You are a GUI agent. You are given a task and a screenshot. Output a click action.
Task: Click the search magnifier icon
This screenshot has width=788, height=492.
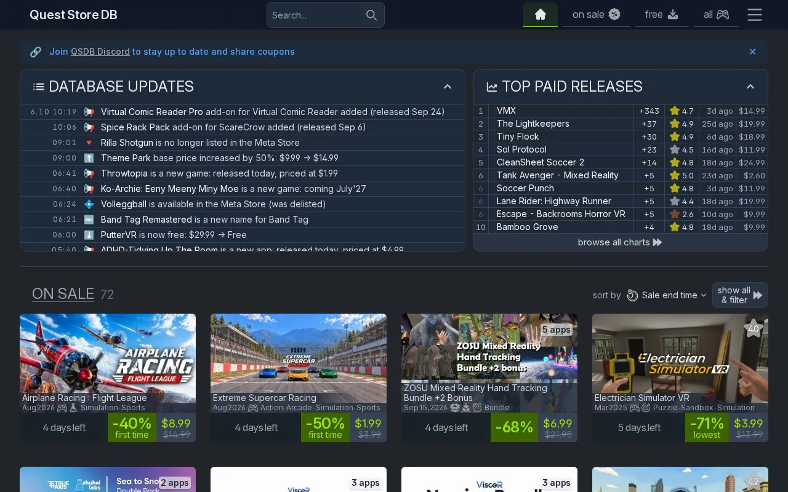pos(371,15)
